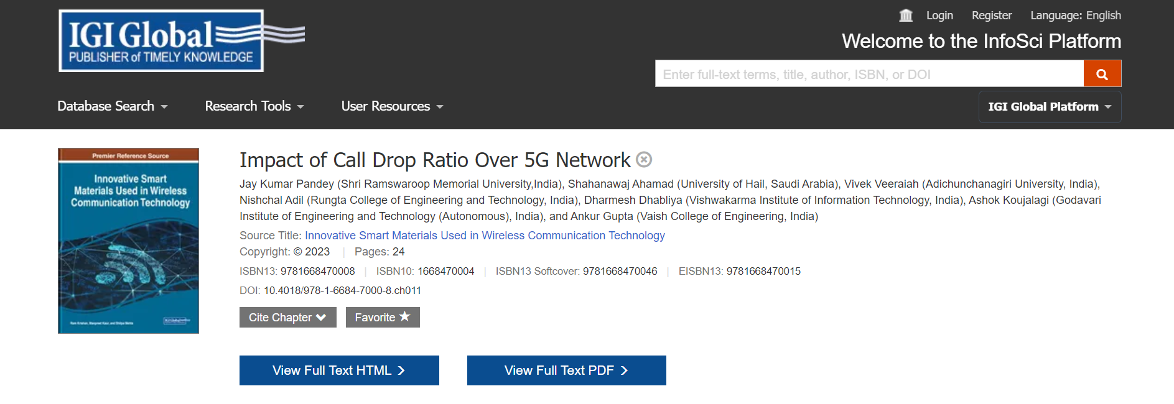
Task: Click the EISBN13 number 9781668470015
Action: (x=763, y=271)
